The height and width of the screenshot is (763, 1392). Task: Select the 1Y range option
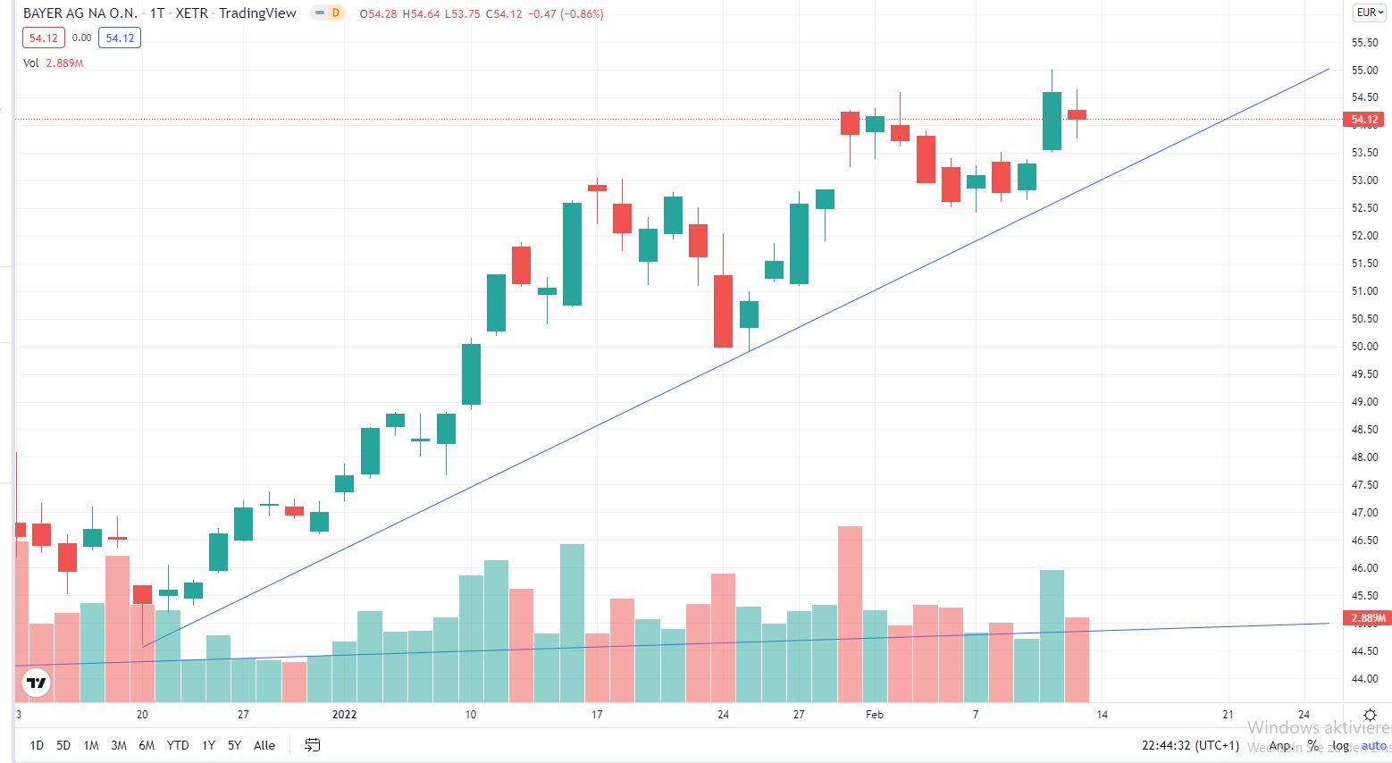point(207,744)
